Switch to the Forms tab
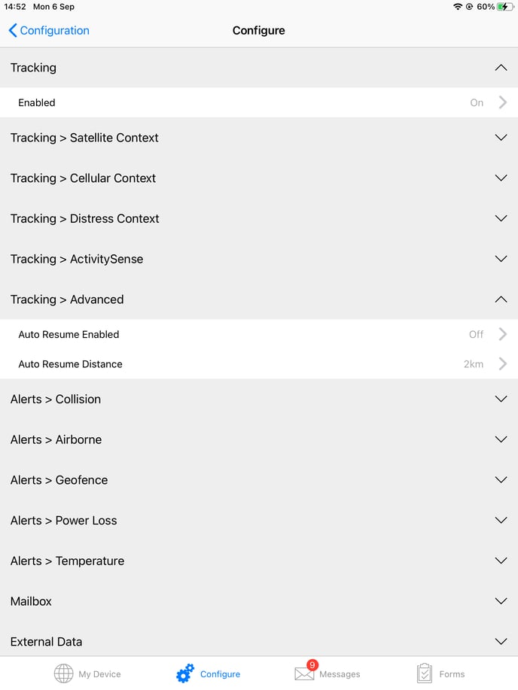The height and width of the screenshot is (690, 518). 448,676
